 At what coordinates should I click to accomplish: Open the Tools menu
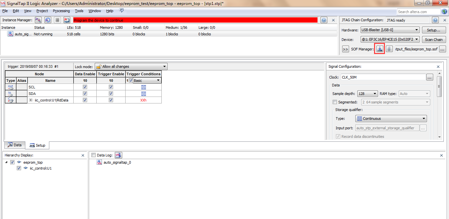tap(79, 11)
